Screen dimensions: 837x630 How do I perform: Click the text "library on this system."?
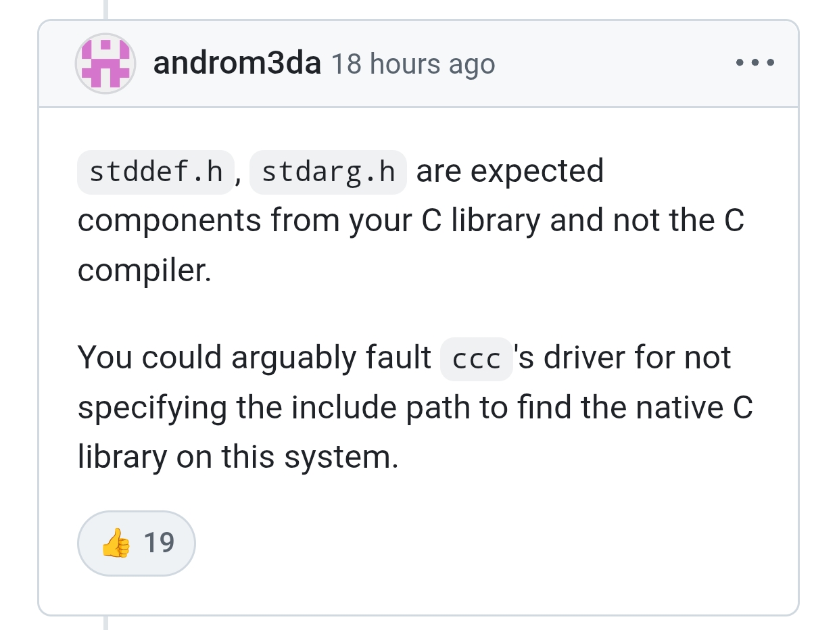point(238,457)
